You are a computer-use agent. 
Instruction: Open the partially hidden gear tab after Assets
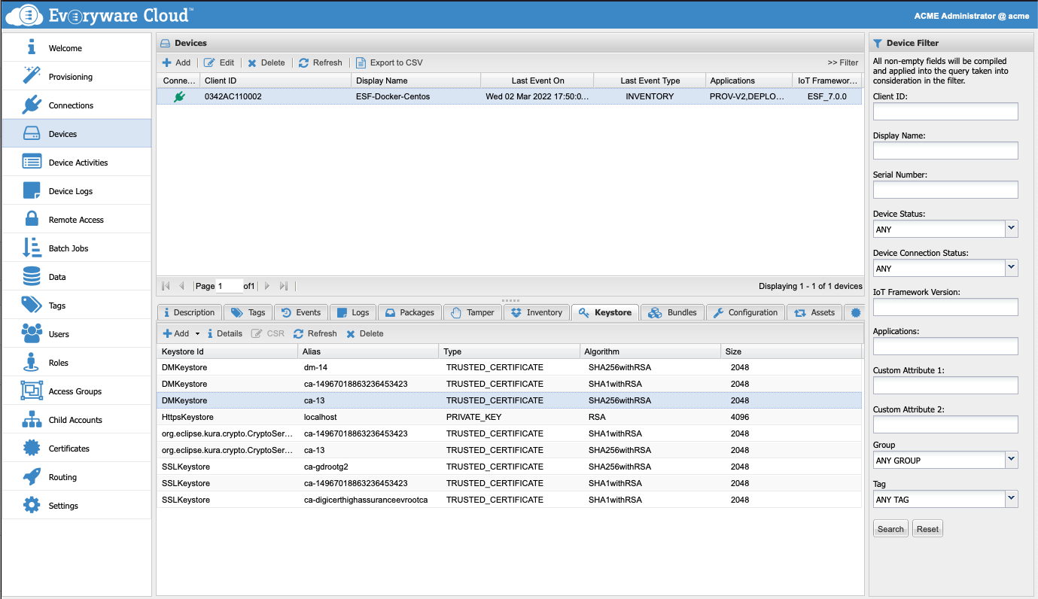pos(855,312)
